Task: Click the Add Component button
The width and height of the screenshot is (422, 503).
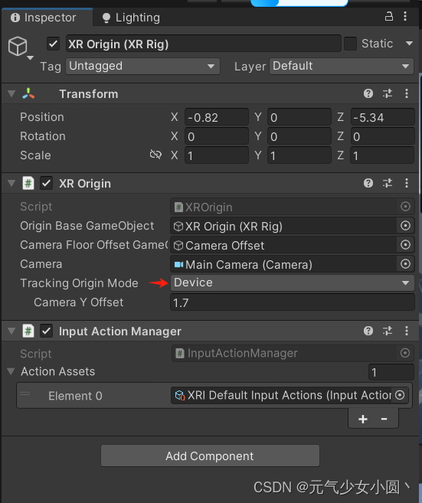Action: (210, 456)
